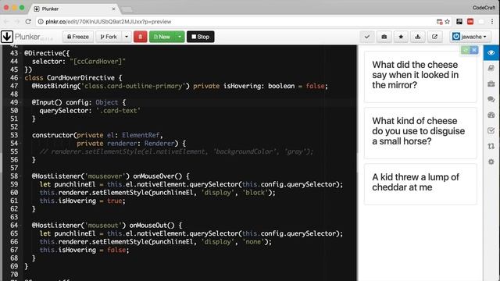Reload the browser page
Screen dimensions: 500x281
coord(28,21)
